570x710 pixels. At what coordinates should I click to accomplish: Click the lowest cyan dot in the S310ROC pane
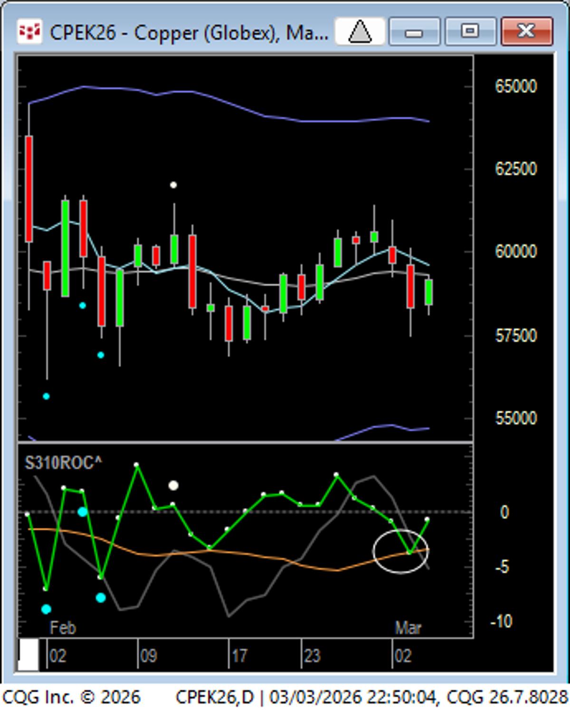(x=46, y=609)
